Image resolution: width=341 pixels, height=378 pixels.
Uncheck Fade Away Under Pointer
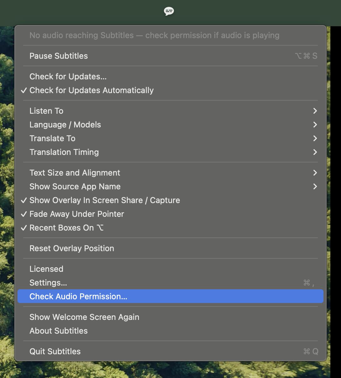point(170,214)
